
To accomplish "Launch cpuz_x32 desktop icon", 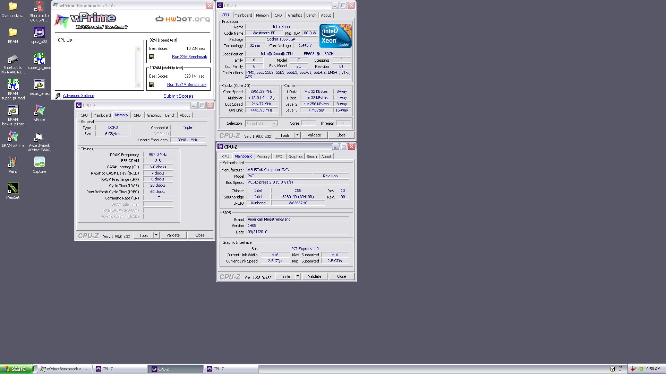I will pos(39,35).
